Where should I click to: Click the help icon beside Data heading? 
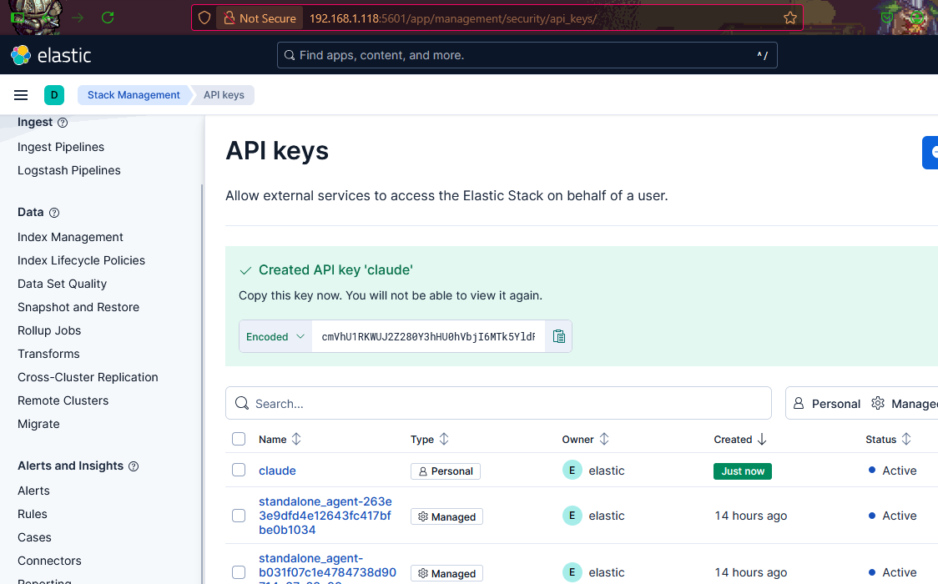pos(54,213)
